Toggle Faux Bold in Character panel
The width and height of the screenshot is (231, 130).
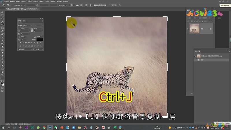[20, 42]
